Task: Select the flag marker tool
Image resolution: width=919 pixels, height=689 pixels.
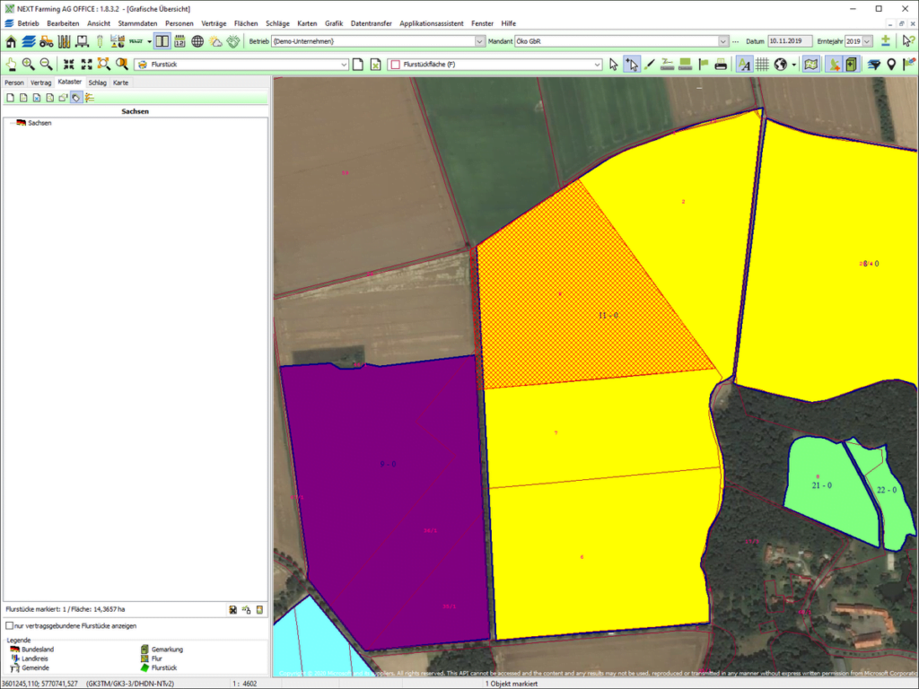Action: 702,64
